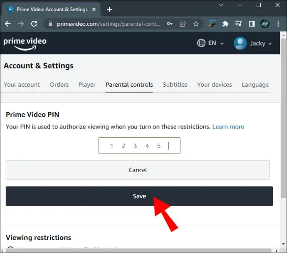Click the scrollbar up arrow
The image size is (287, 253).
coord(284,35)
